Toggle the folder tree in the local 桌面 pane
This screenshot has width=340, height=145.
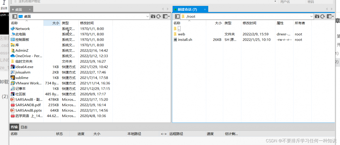[14, 16]
